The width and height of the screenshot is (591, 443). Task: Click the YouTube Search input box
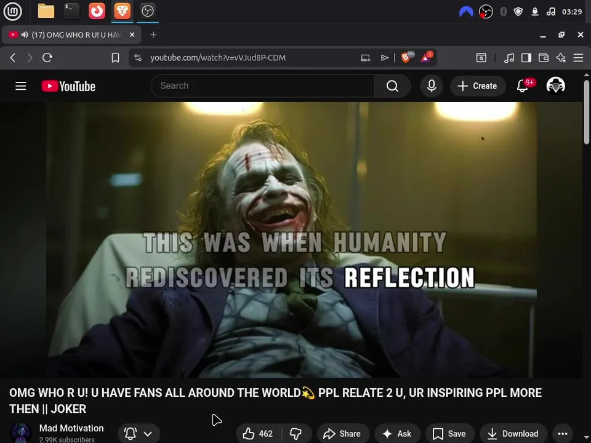point(262,86)
